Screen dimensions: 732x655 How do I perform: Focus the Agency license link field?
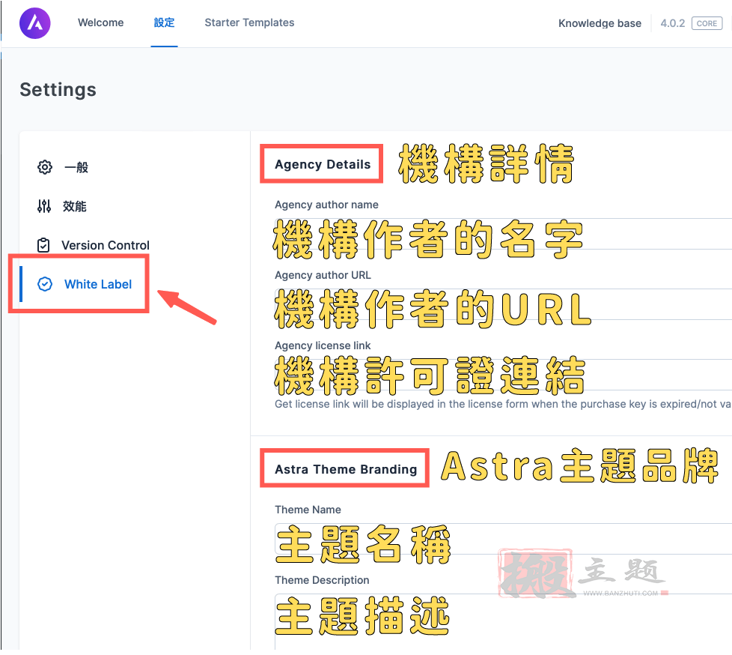tap(503, 375)
